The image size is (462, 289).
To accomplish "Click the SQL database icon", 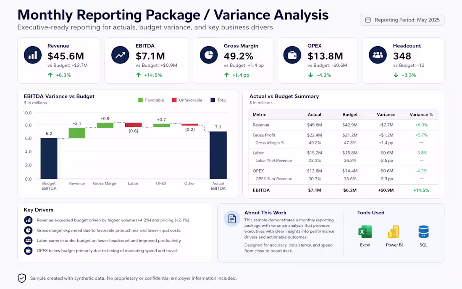I will pyautogui.click(x=423, y=232).
